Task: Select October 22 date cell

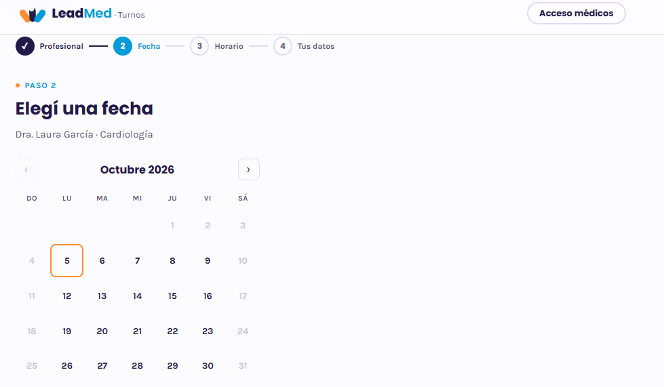Action: [172, 331]
